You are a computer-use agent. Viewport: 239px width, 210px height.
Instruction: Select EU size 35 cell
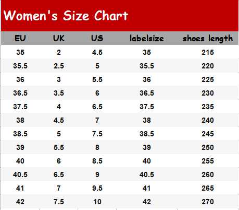[x=20, y=52]
